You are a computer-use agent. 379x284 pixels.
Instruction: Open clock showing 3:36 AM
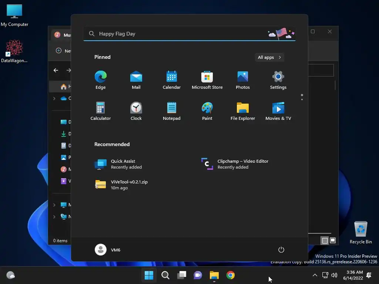[353, 275]
